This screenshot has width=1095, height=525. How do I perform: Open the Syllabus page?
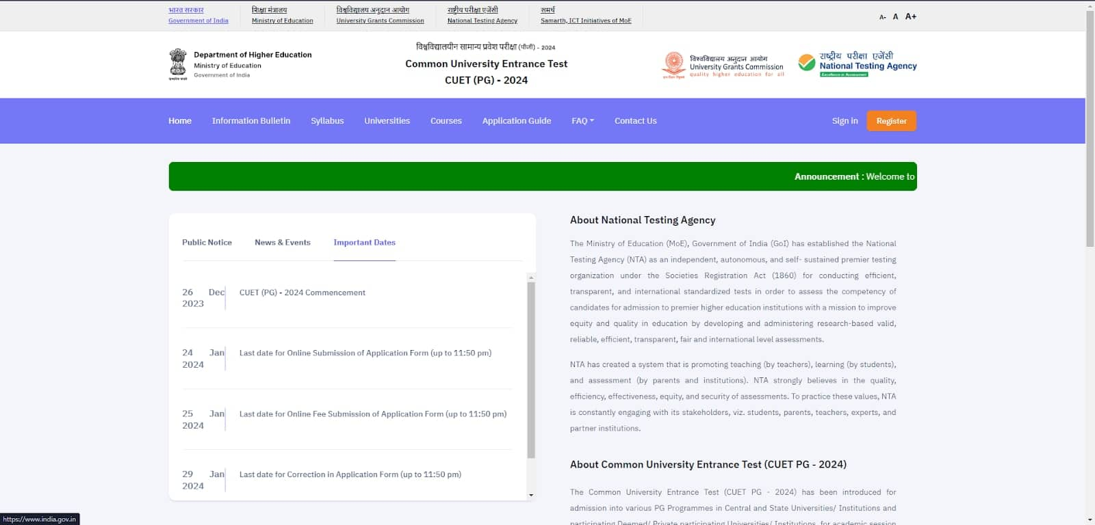(x=327, y=121)
